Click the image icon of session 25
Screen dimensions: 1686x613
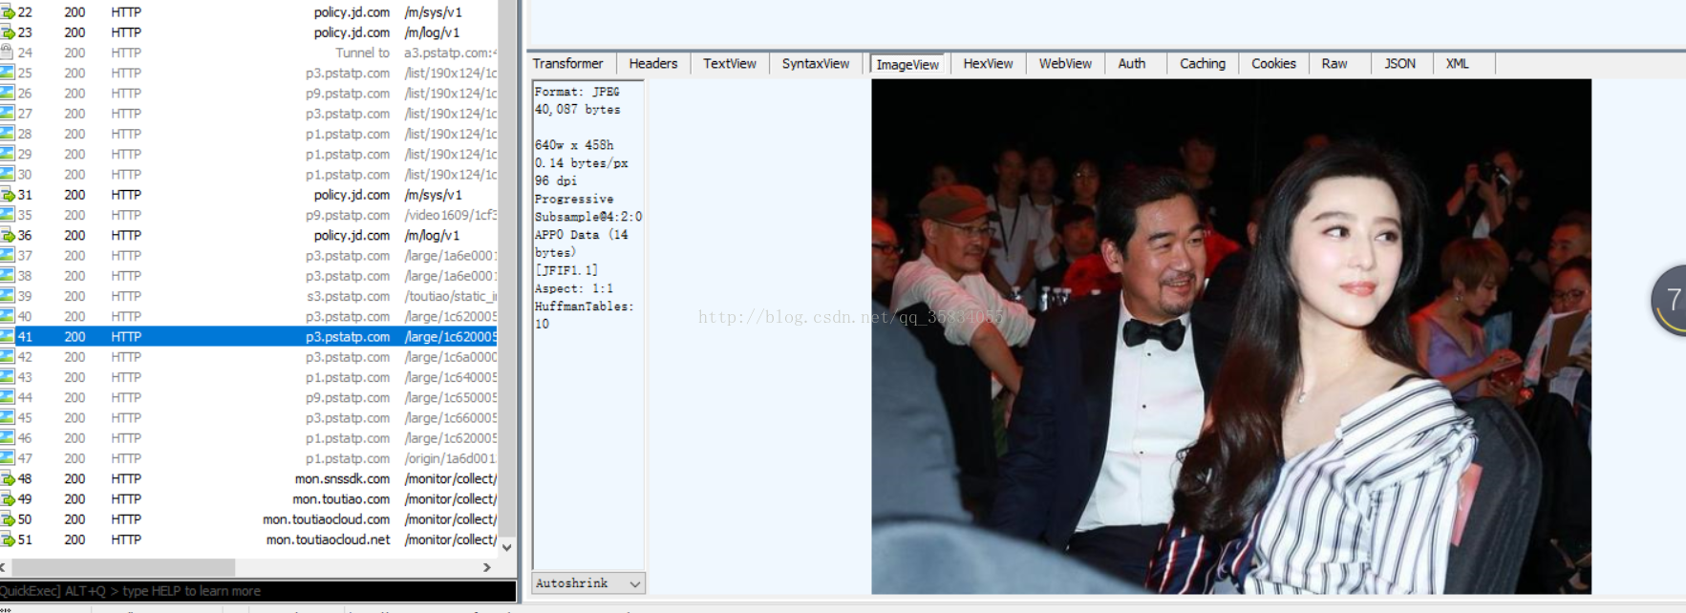pyautogui.click(x=8, y=73)
